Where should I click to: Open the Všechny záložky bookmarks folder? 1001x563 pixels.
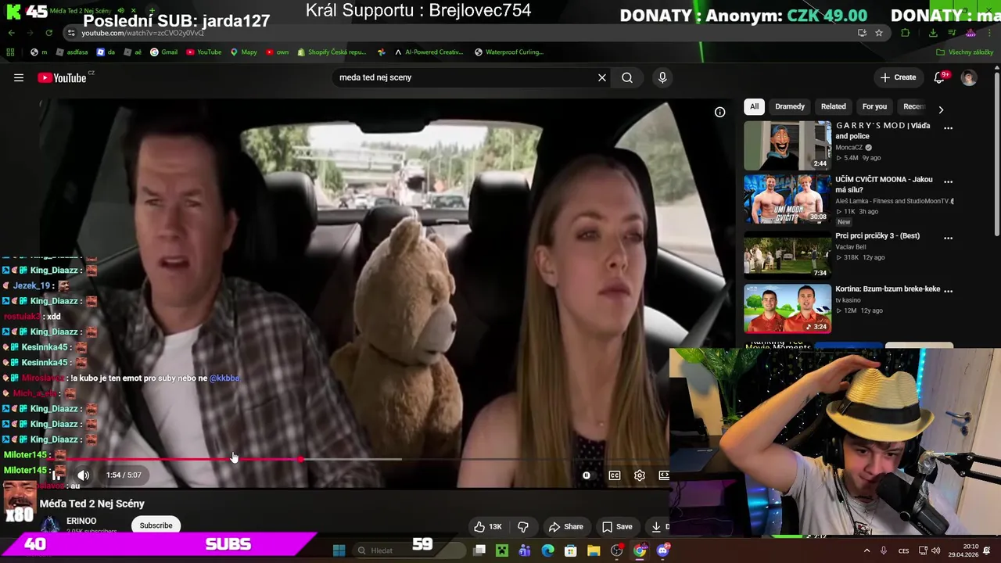pos(964,52)
